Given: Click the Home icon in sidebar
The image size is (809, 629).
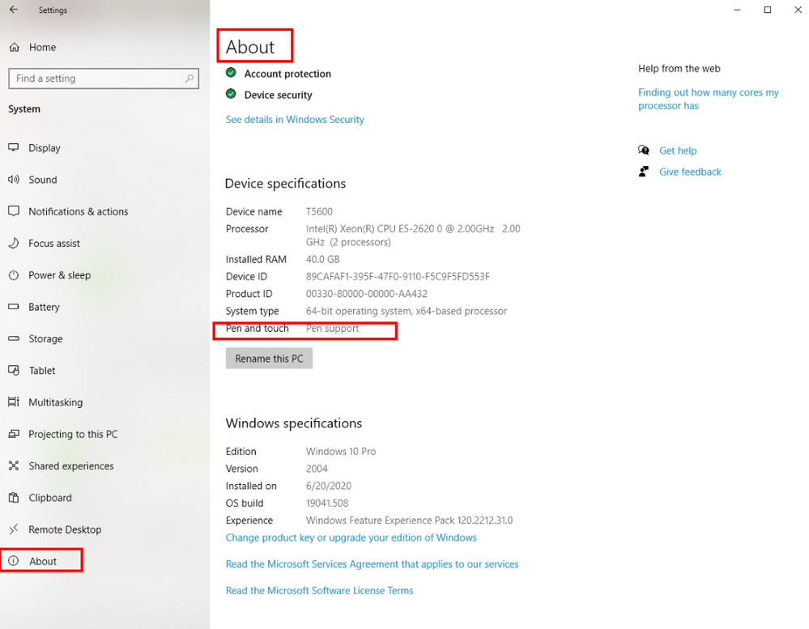Looking at the screenshot, I should (15, 48).
